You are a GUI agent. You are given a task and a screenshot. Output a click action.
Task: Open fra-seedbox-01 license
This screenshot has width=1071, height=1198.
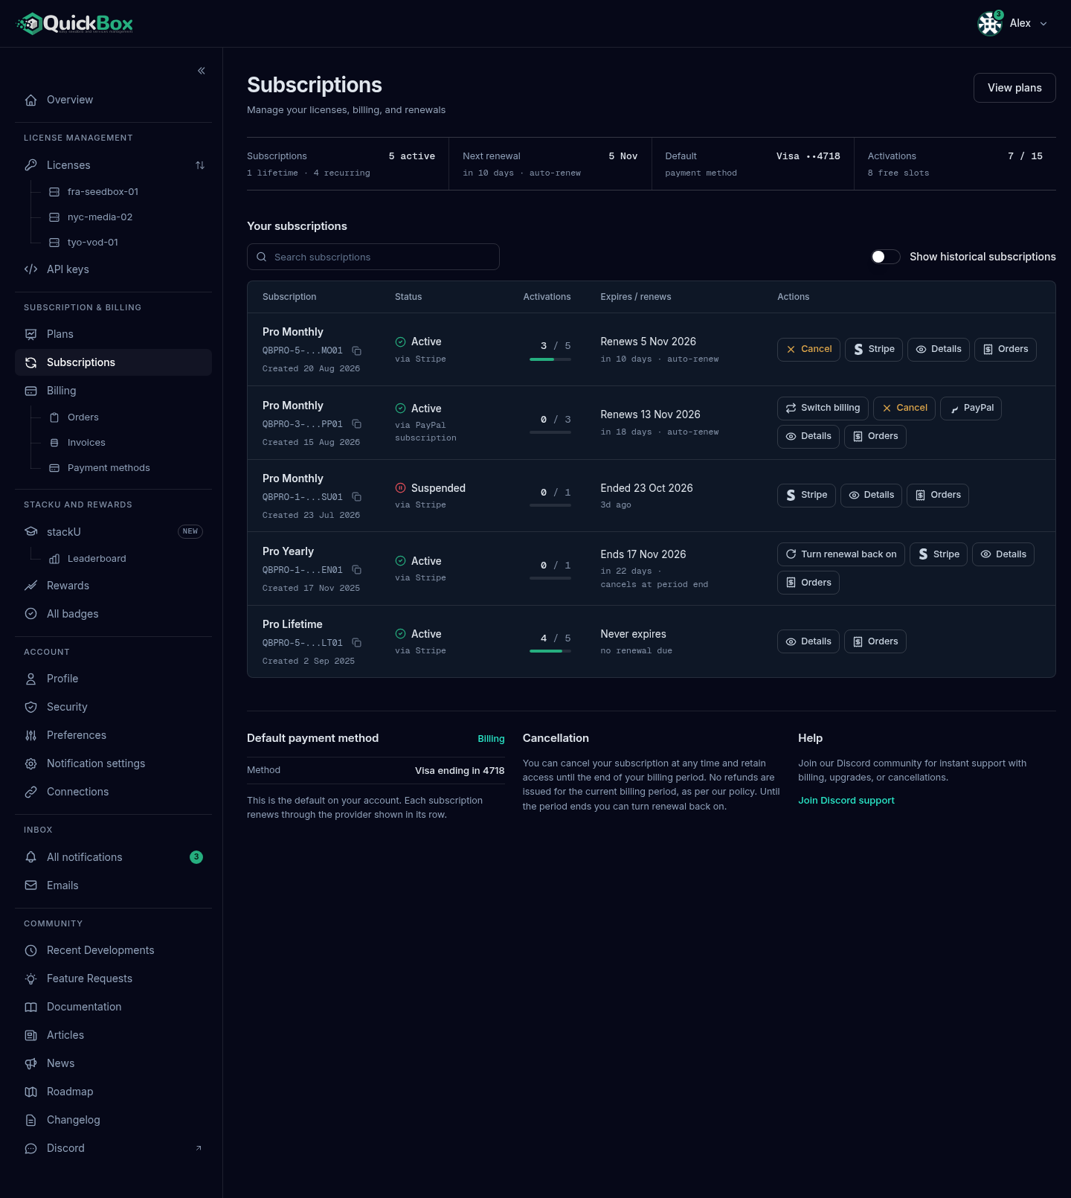click(x=126, y=192)
